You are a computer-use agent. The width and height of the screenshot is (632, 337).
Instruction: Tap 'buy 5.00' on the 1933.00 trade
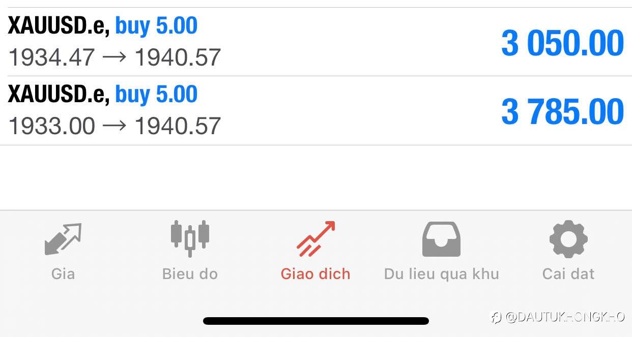coord(156,95)
